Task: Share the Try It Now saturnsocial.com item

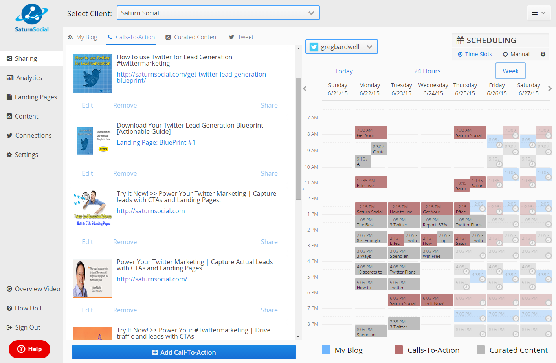Action: [269, 242]
